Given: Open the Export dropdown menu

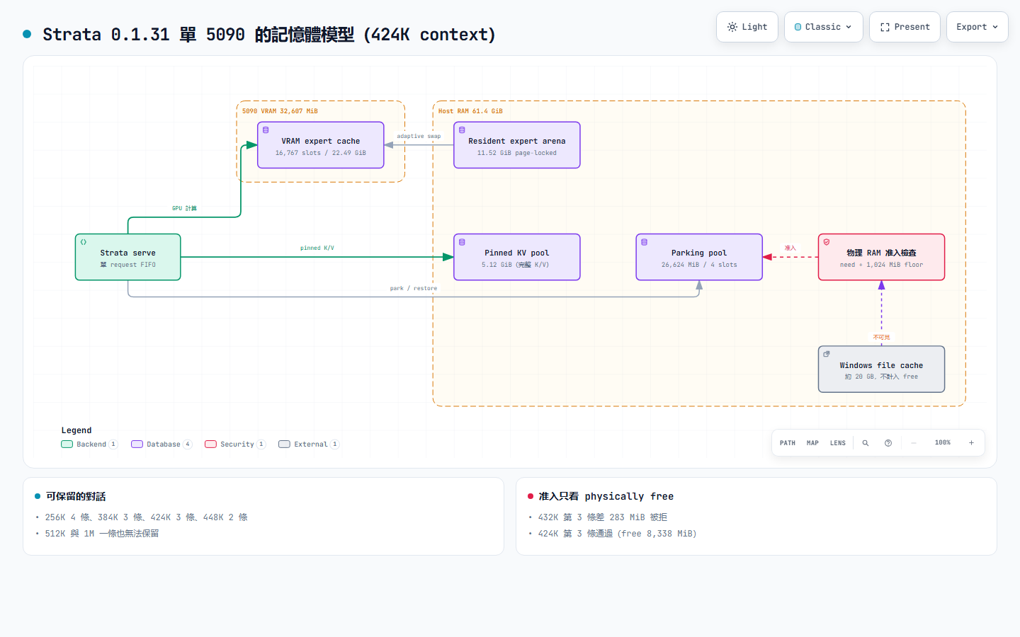Looking at the screenshot, I should point(977,27).
